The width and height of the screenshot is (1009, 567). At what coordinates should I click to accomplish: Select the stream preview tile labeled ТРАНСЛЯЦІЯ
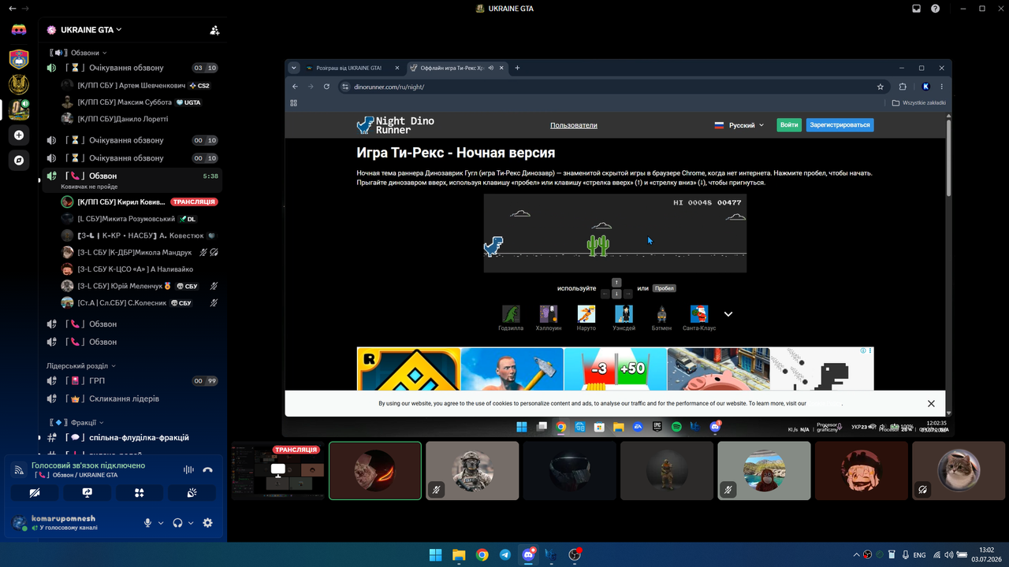[x=277, y=470]
